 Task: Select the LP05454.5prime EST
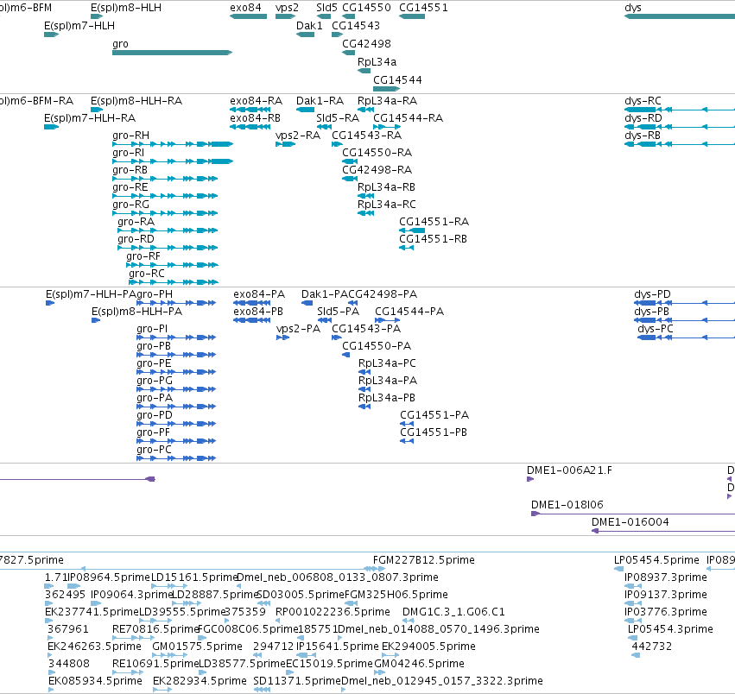point(618,569)
